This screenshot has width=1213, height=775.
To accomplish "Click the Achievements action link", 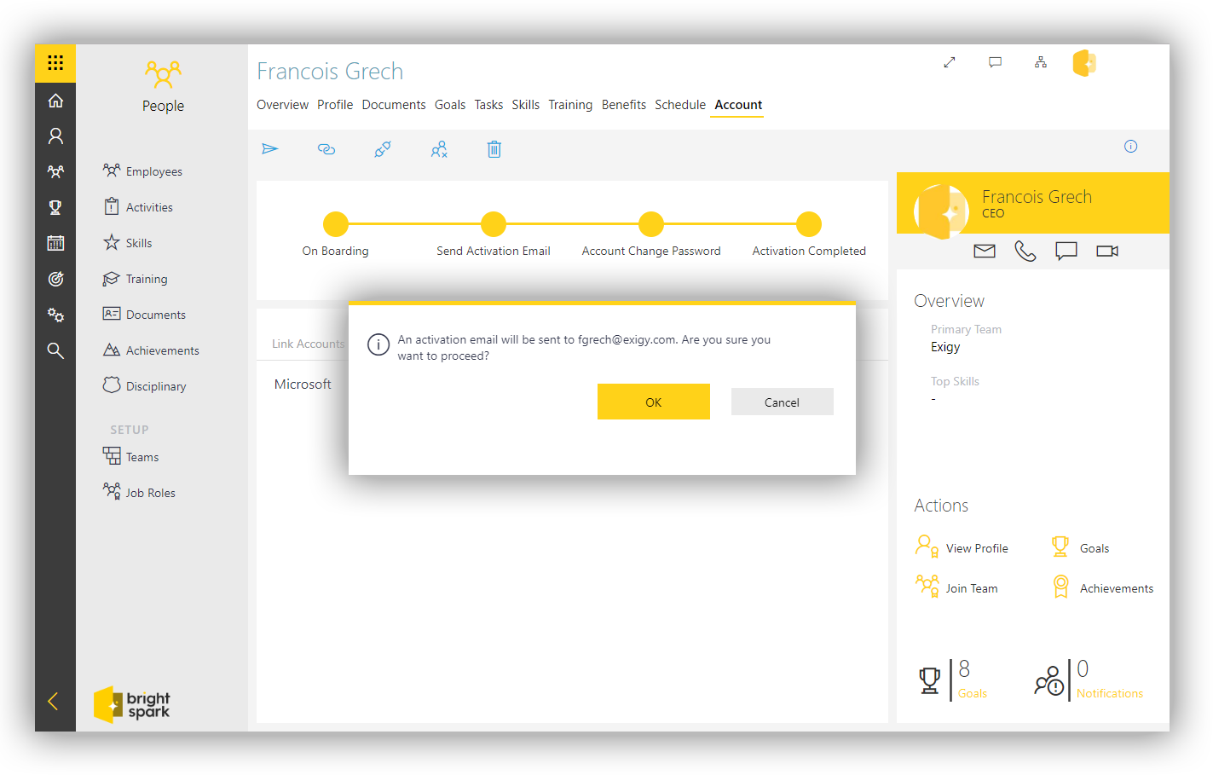I will pos(1103,587).
